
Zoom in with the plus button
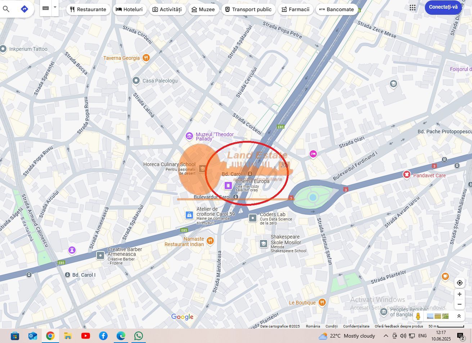[x=459, y=294]
